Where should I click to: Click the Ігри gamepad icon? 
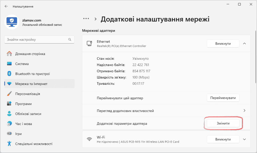9,133
